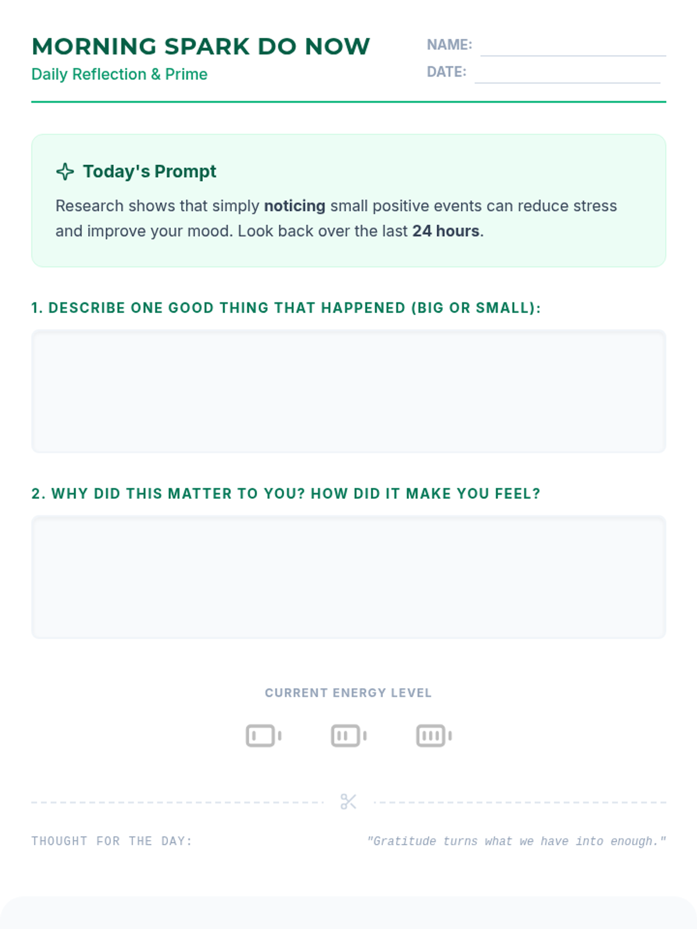Click the bold word noticing
The width and height of the screenshot is (697, 929).
pyautogui.click(x=294, y=206)
